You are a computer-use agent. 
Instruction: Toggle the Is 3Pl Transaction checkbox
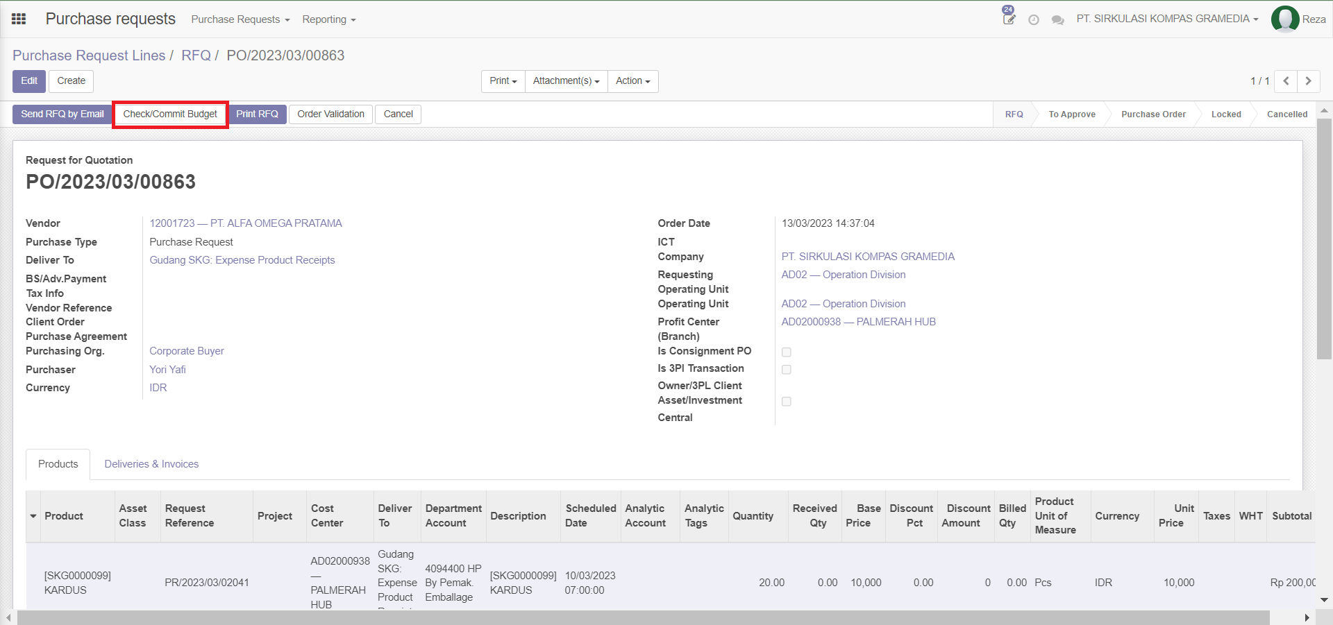[x=787, y=370]
